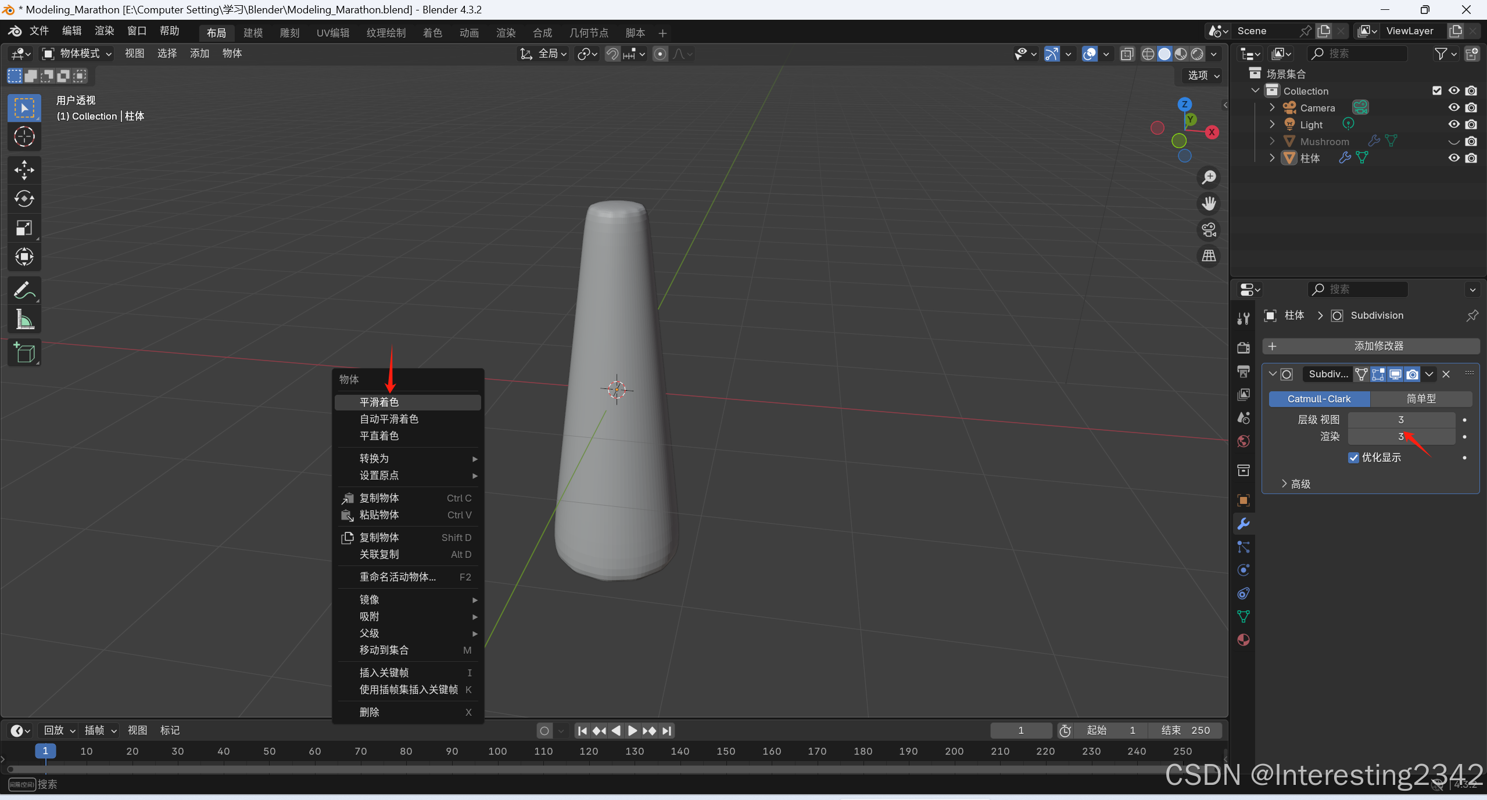Switch to the 建模 workspace tab

point(253,33)
